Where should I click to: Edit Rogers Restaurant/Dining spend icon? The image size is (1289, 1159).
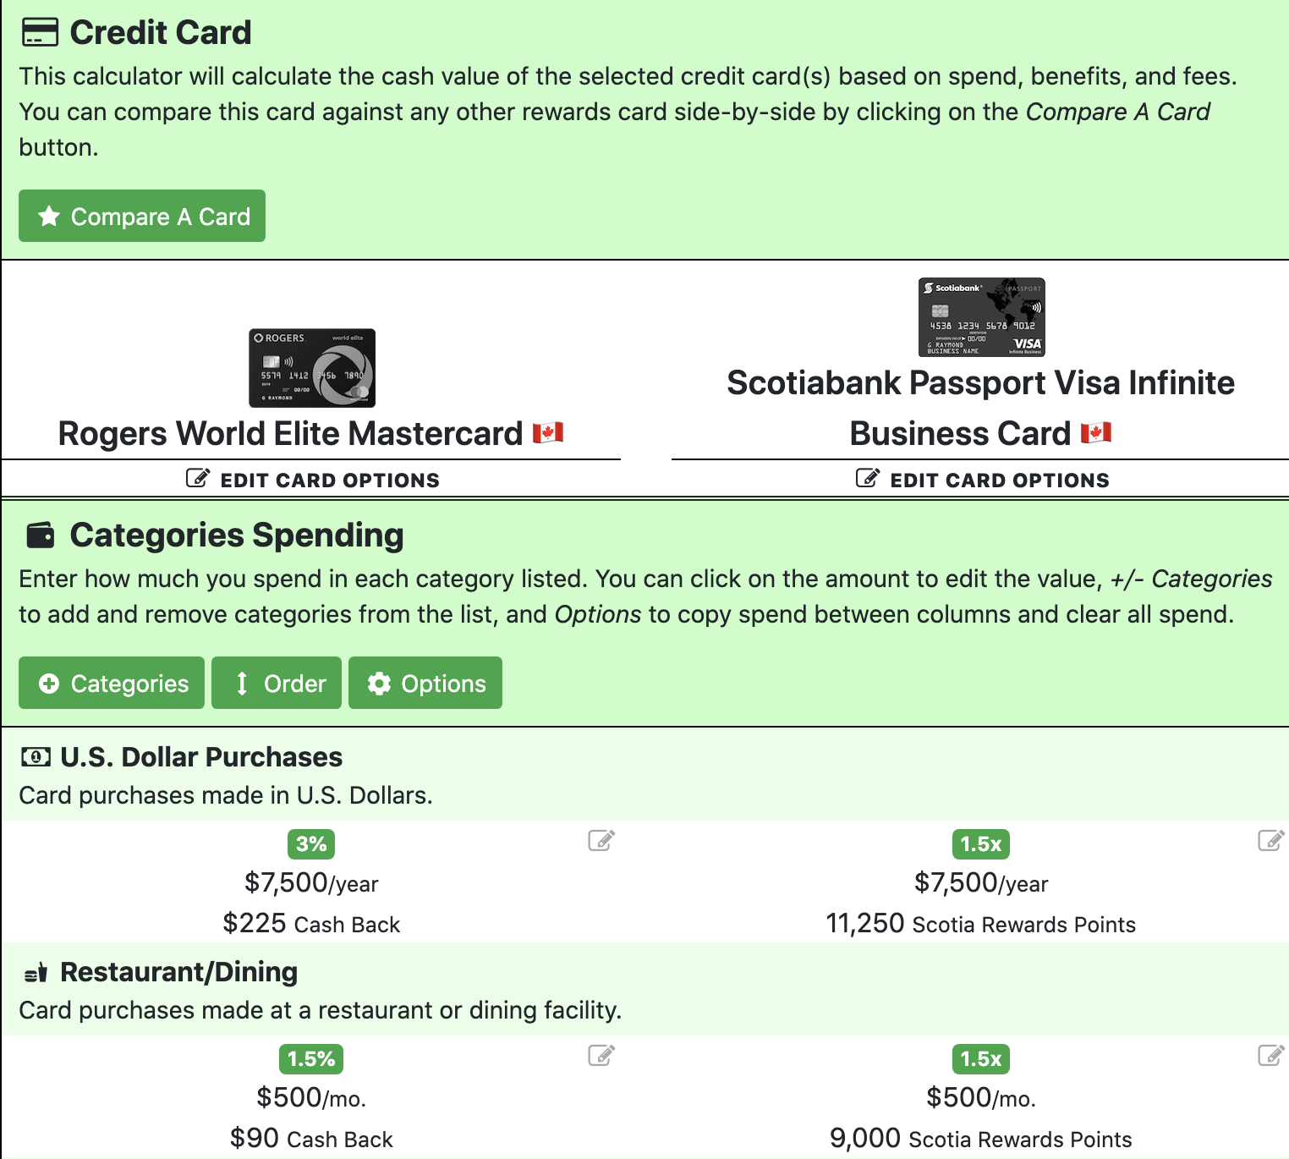pyautogui.click(x=601, y=1055)
